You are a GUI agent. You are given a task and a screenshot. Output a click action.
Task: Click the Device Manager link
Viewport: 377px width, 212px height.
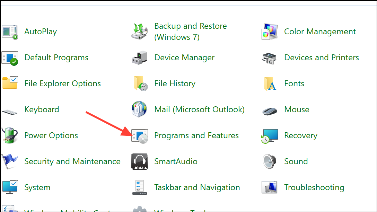tap(184, 58)
